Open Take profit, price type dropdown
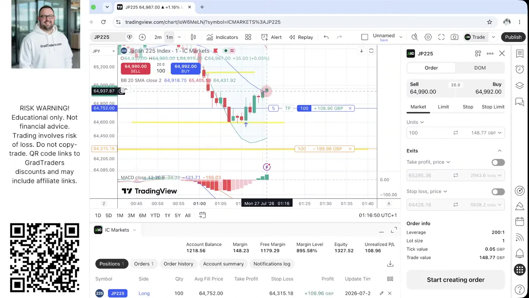Image resolution: width=529 pixels, height=298 pixels. 428,162
